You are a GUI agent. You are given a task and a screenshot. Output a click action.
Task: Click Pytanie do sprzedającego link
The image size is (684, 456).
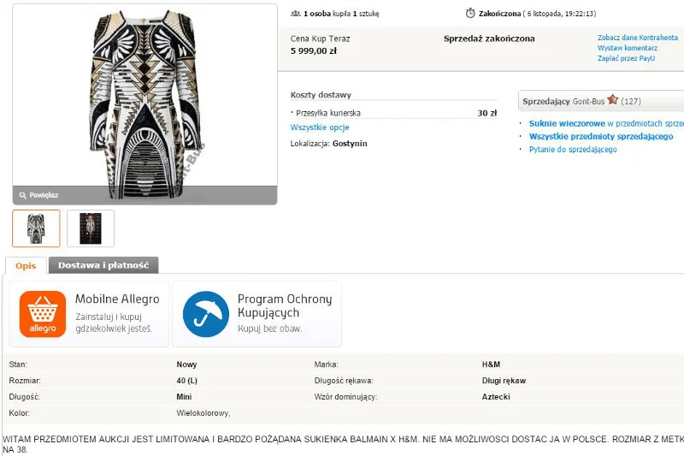pos(573,149)
